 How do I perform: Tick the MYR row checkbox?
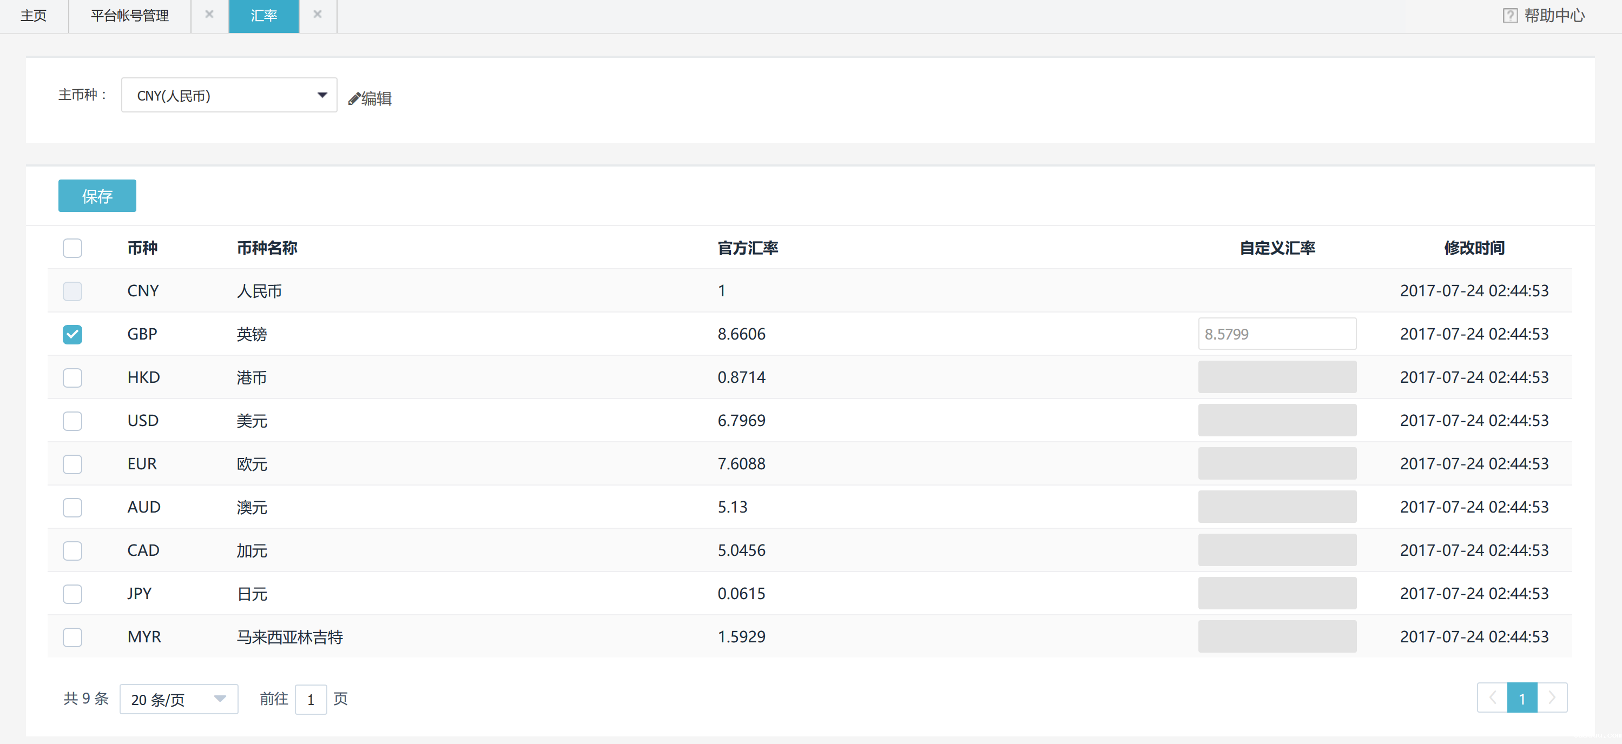click(72, 637)
